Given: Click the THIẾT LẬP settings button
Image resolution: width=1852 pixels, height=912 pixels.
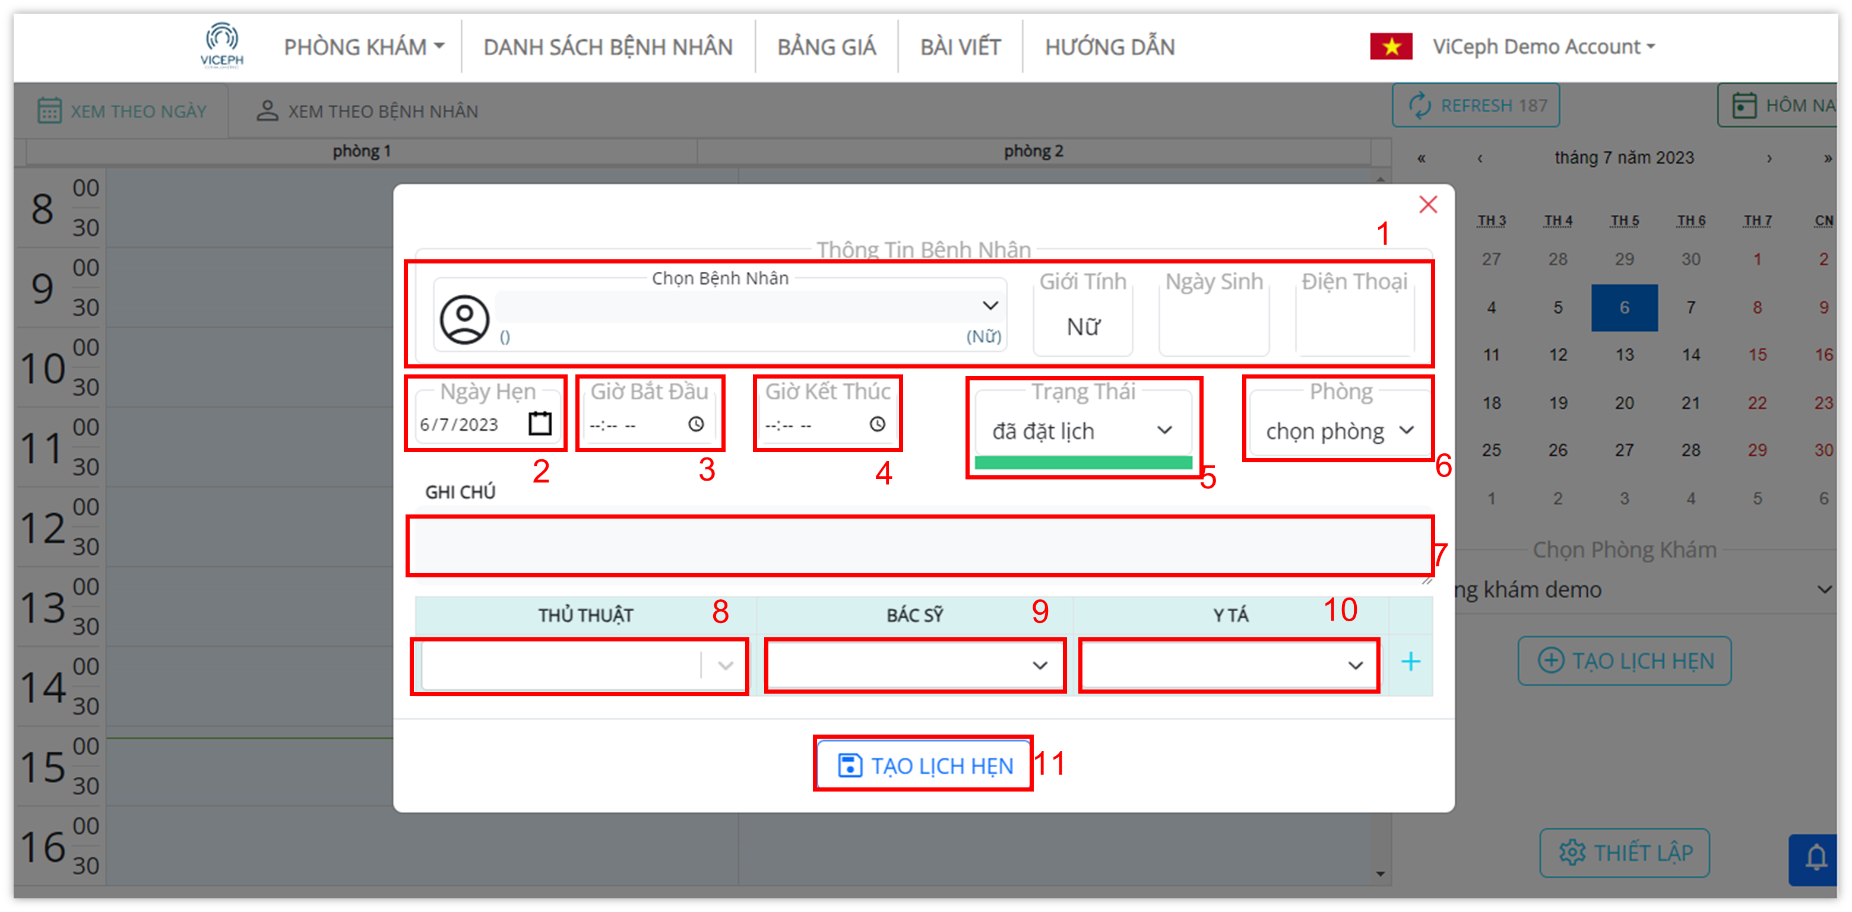Looking at the screenshot, I should [1624, 852].
